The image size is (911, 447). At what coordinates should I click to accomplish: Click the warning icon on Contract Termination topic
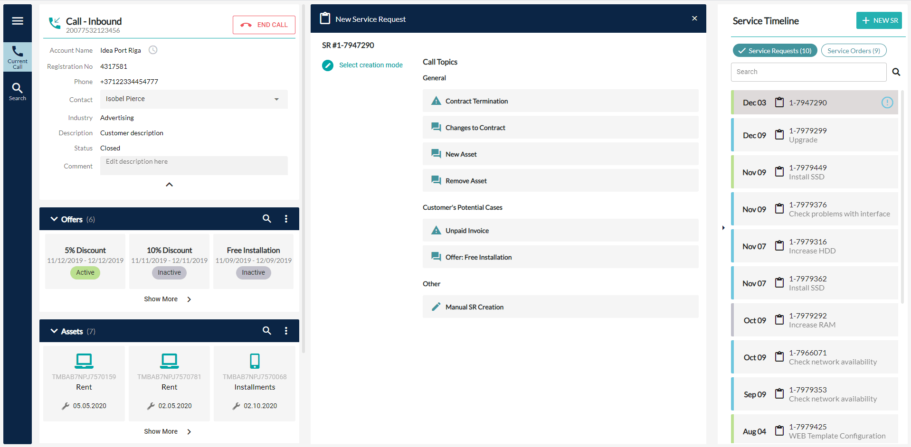tap(436, 100)
